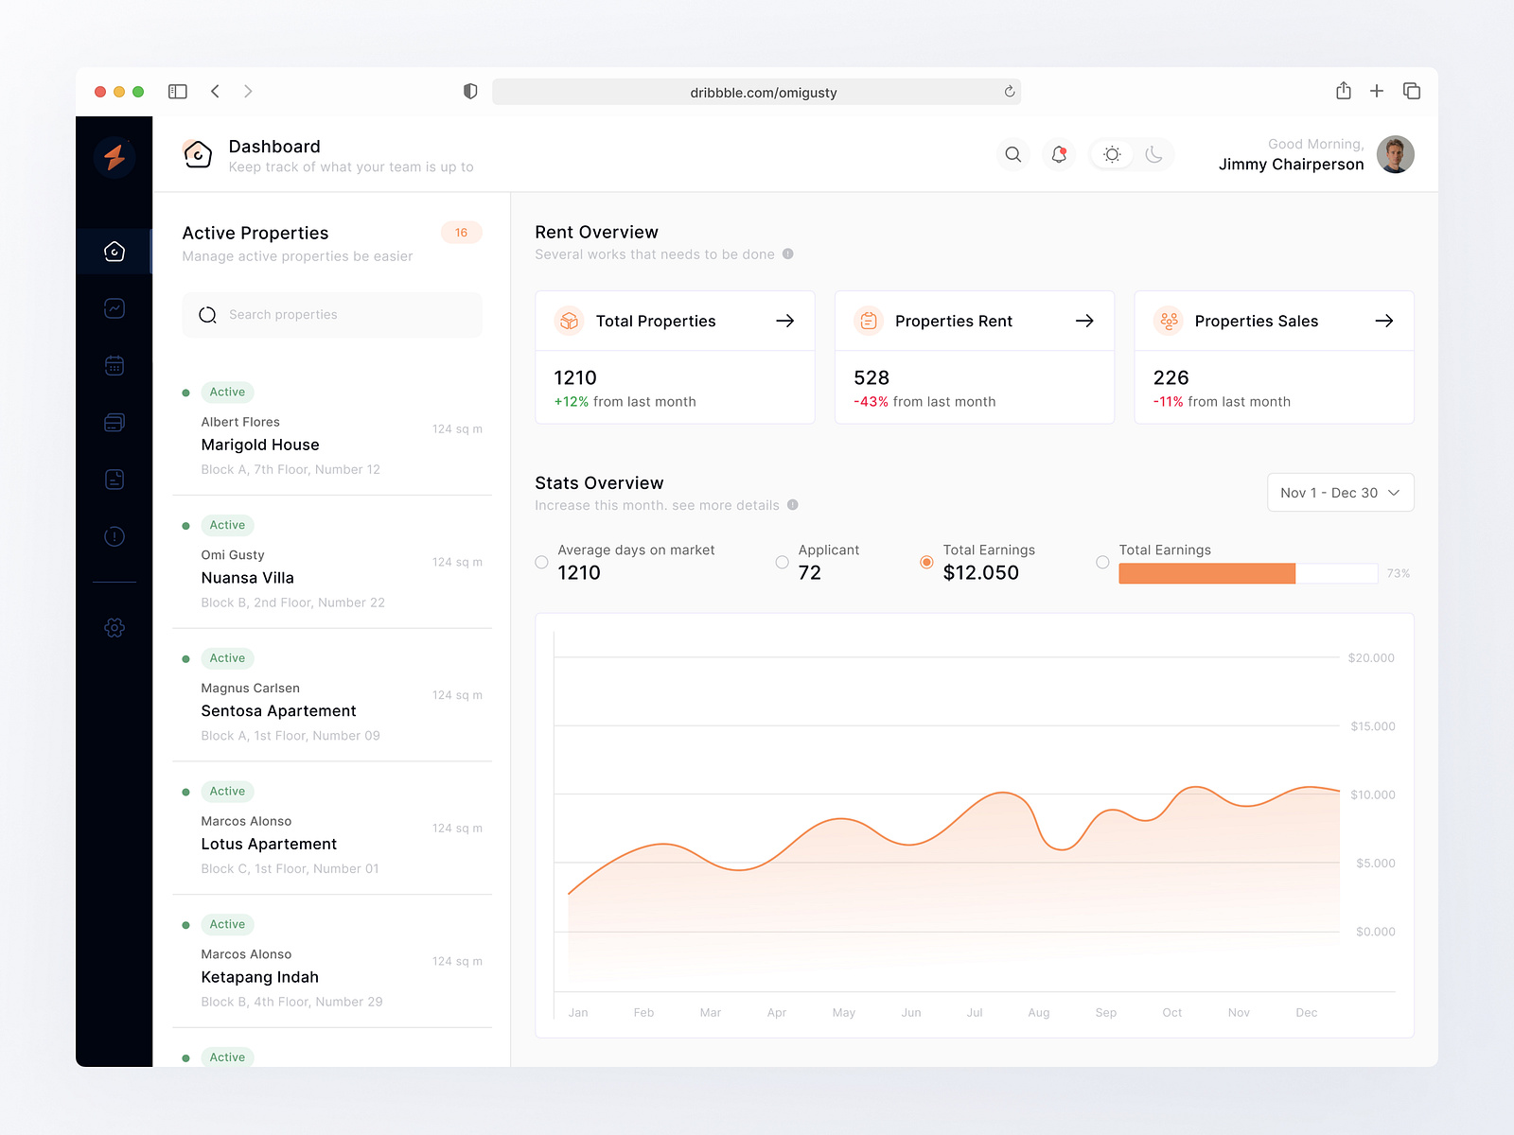Image resolution: width=1514 pixels, height=1135 pixels.
Task: Open the alerts icon in the sidebar
Action: point(114,536)
